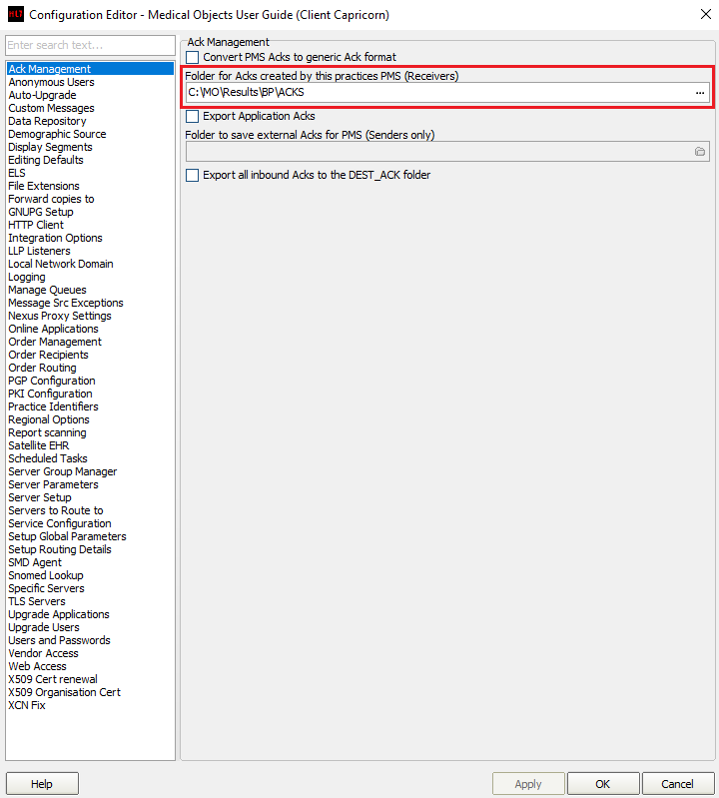
Task: Check Export all inbound Acks to DEST_ACK folder
Action: click(x=193, y=175)
